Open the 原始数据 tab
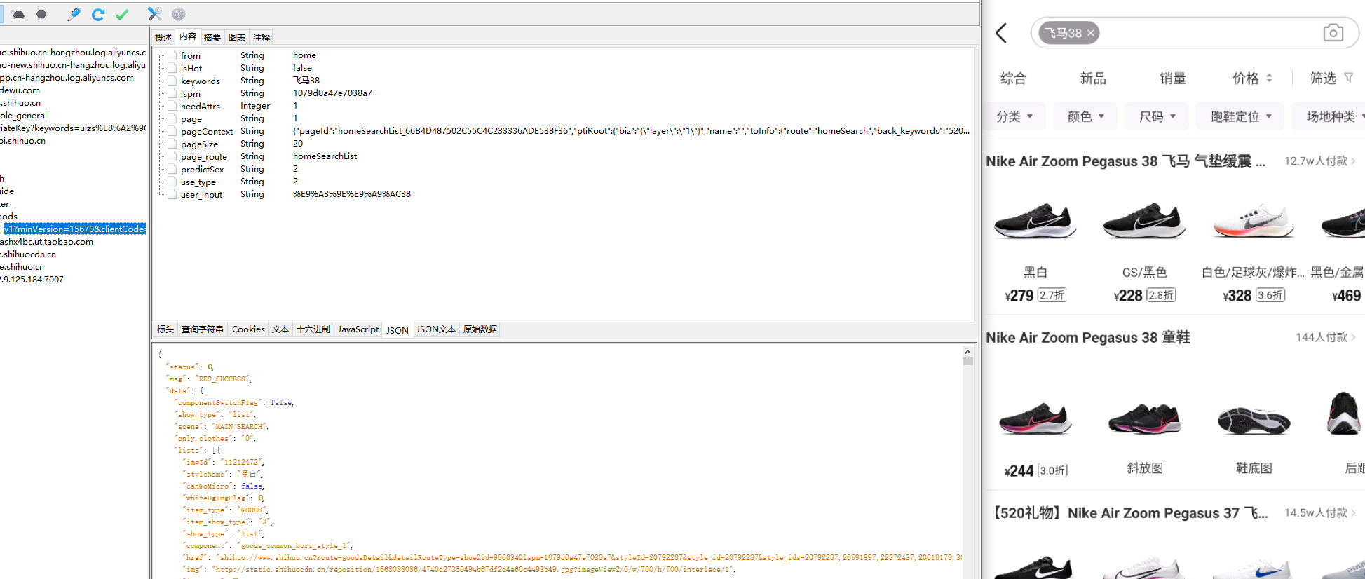Image resolution: width=1365 pixels, height=579 pixels. pyautogui.click(x=480, y=329)
